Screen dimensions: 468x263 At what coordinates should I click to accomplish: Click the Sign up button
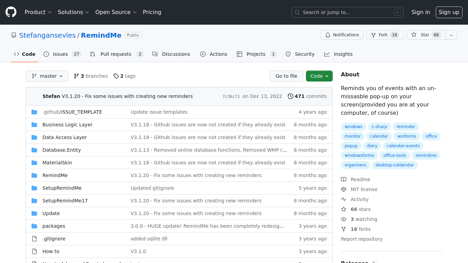click(x=449, y=12)
